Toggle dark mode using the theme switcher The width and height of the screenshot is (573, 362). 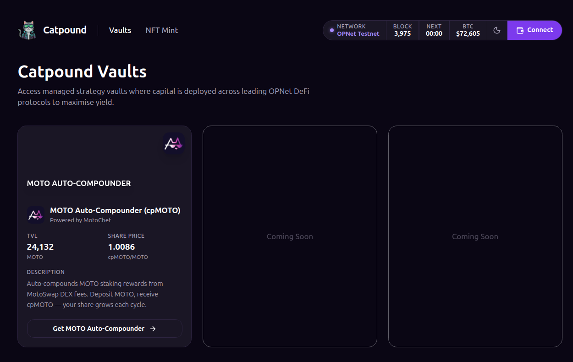497,30
